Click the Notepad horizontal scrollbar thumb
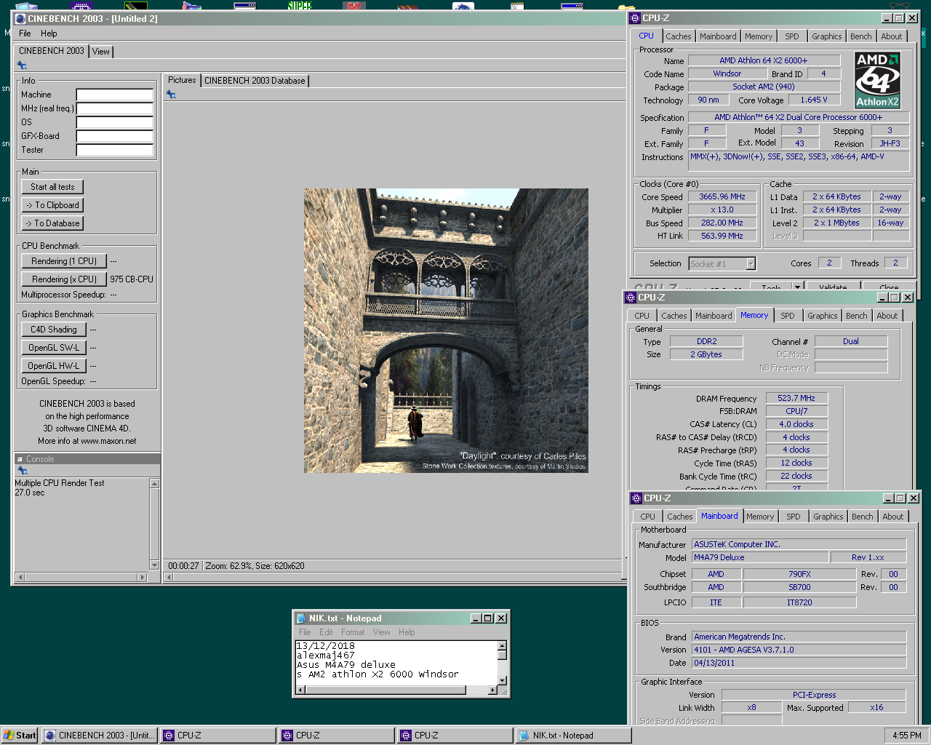 pyautogui.click(x=385, y=690)
